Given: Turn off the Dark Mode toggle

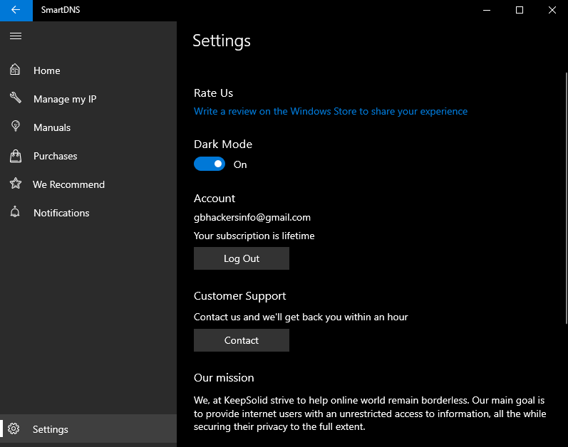Looking at the screenshot, I should pyautogui.click(x=210, y=164).
